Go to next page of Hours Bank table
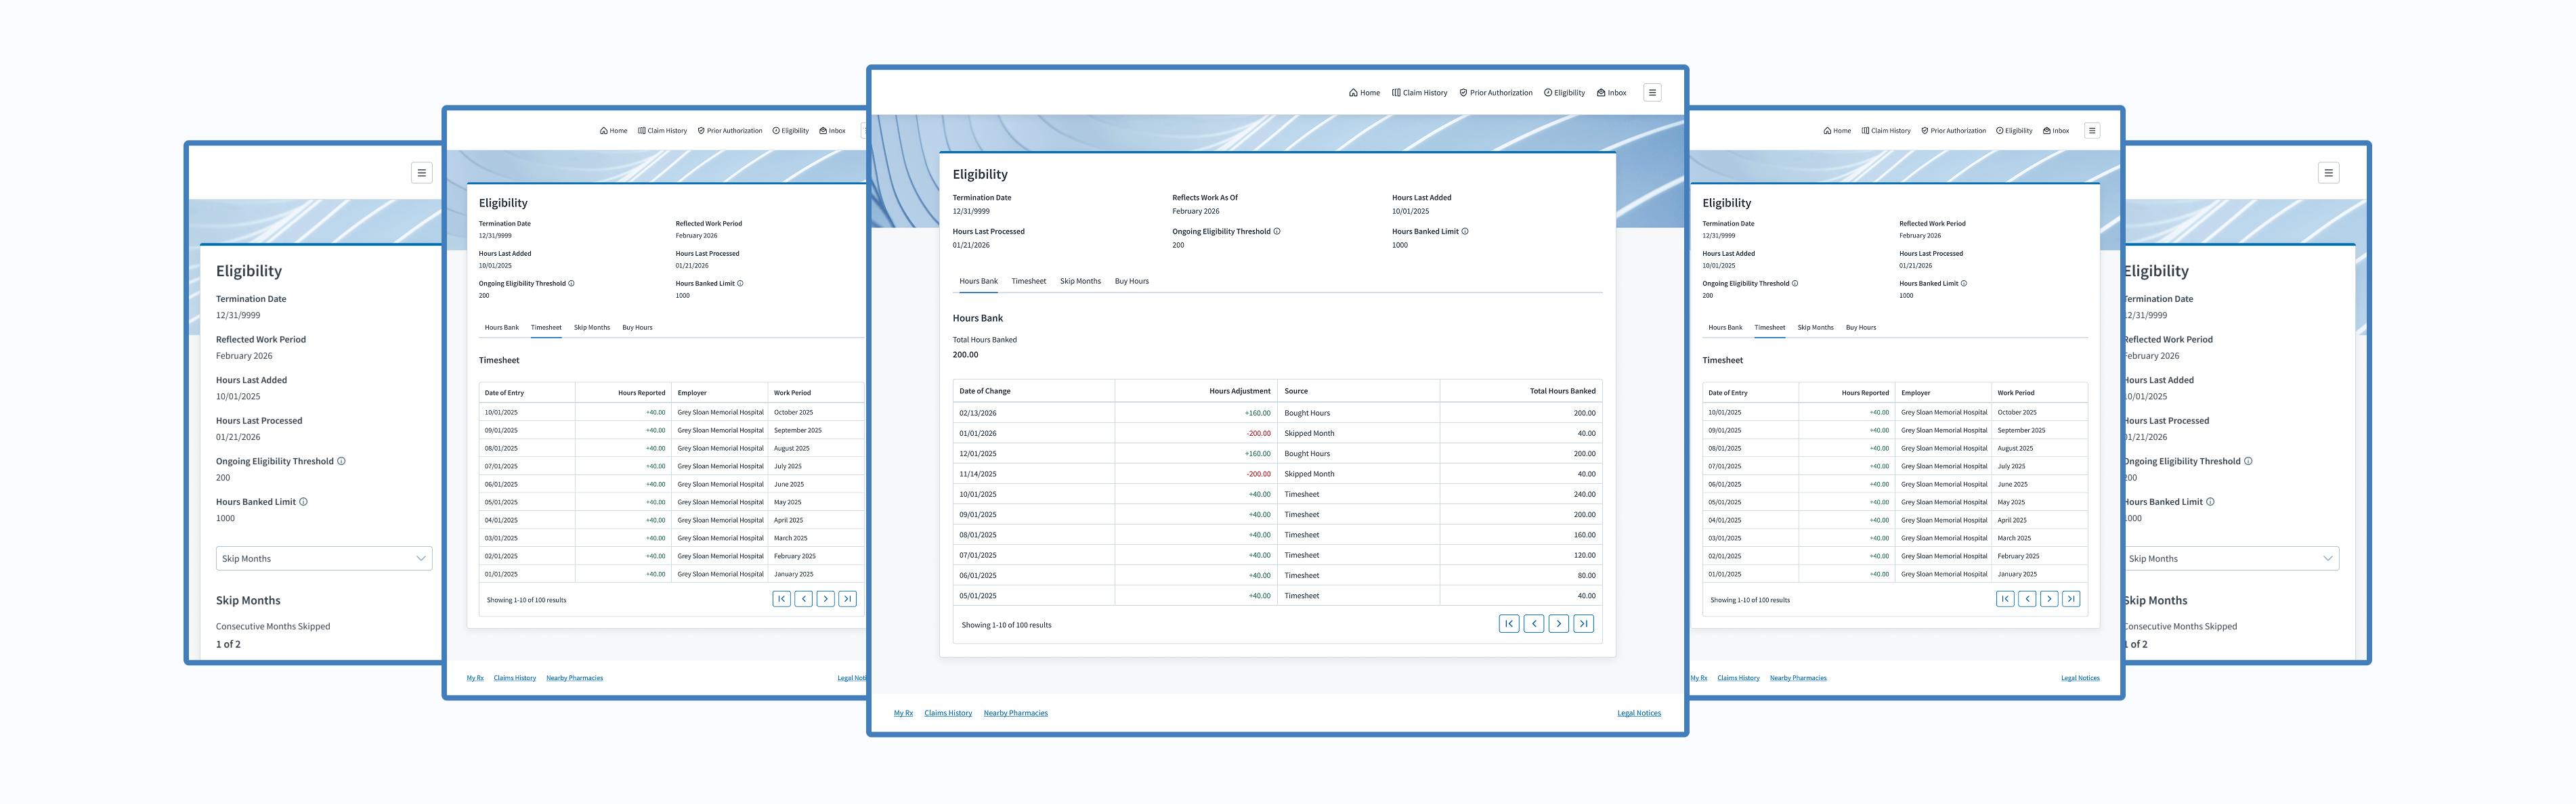The height and width of the screenshot is (804, 2576). click(x=1558, y=624)
